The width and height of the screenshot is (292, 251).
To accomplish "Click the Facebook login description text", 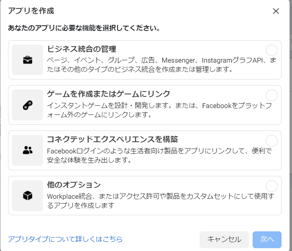I will tap(159, 155).
